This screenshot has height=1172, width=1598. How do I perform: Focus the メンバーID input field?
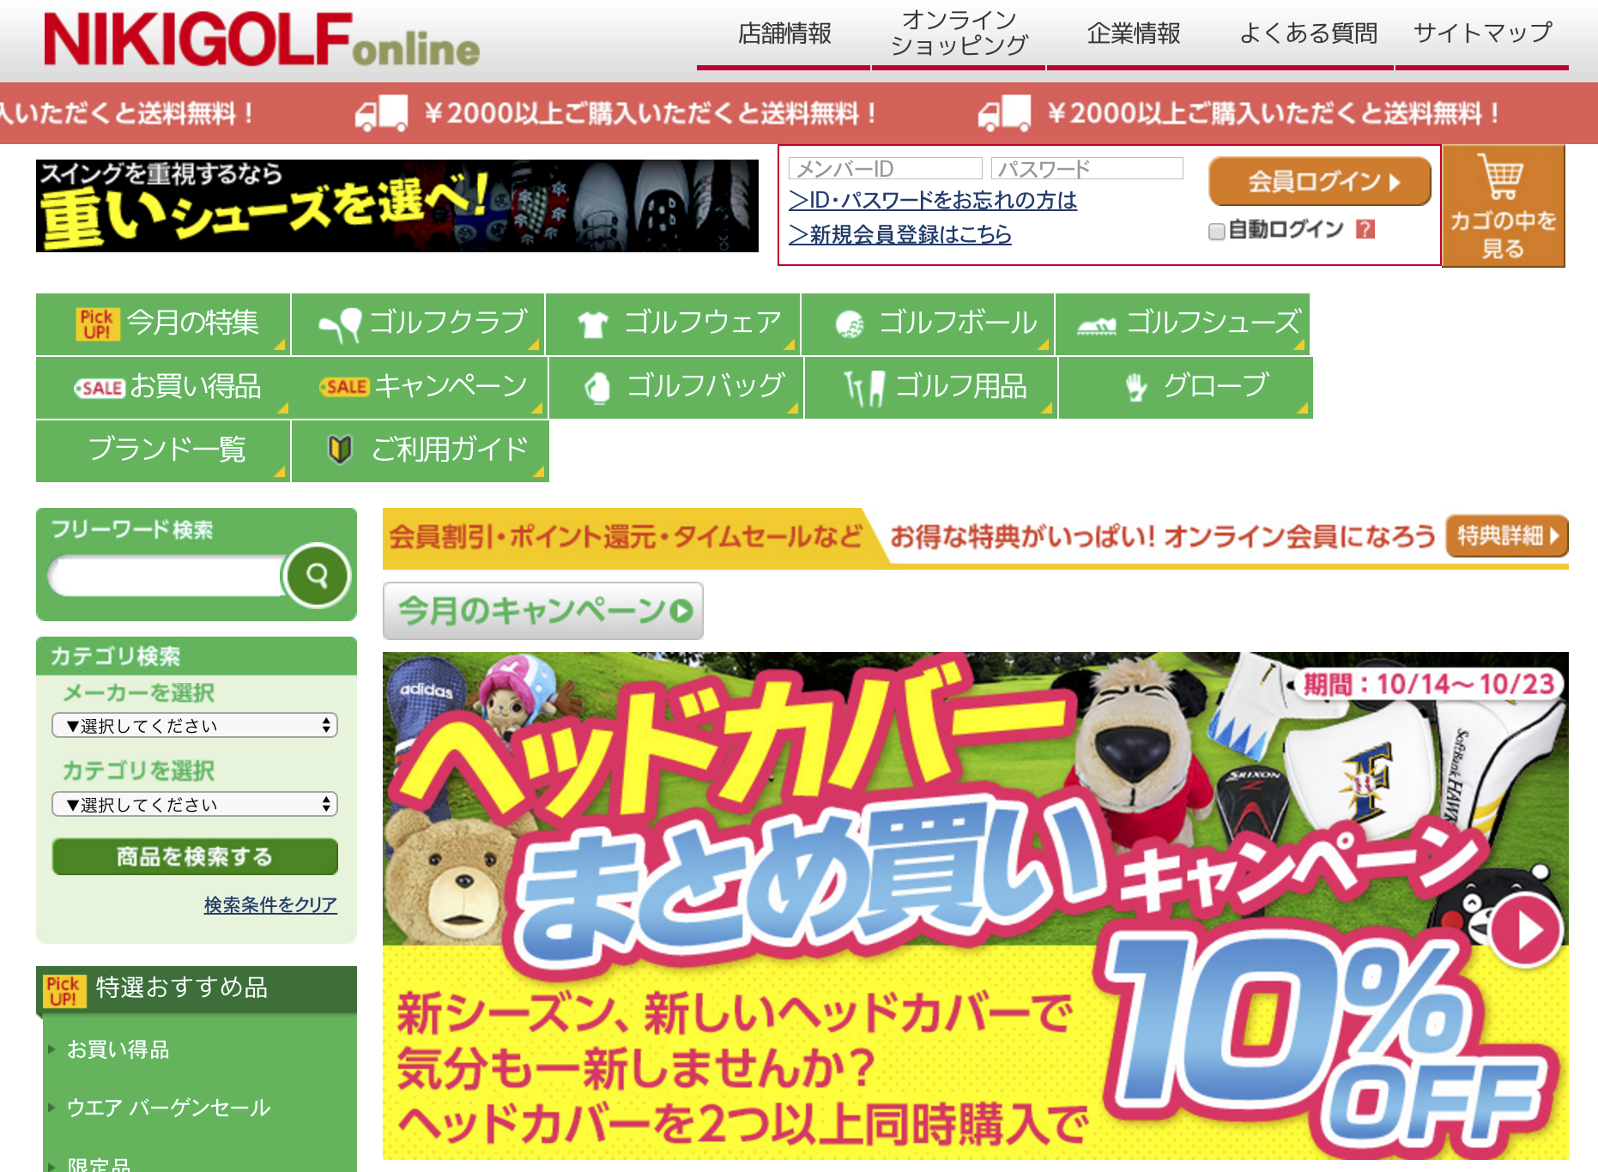886,169
